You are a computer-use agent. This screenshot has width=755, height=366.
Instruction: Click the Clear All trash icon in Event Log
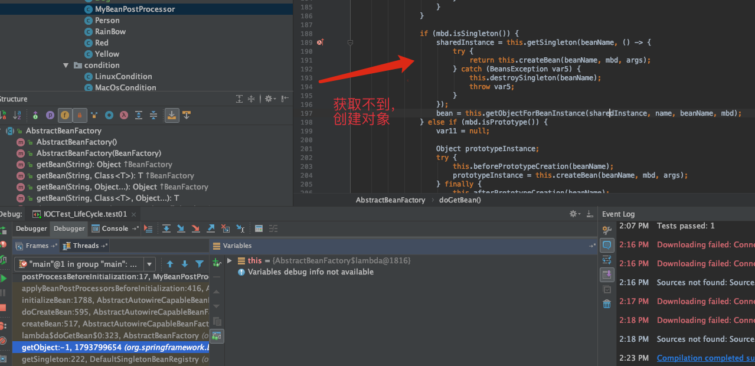(x=607, y=304)
